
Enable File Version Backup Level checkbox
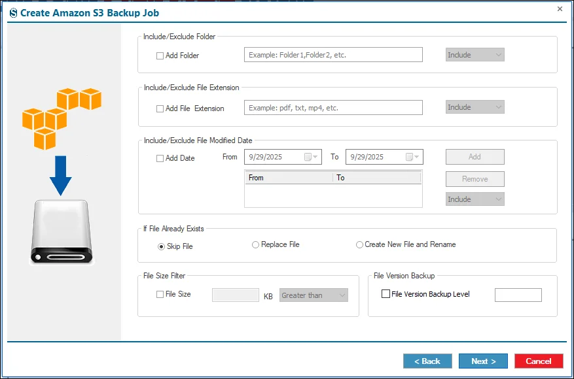pos(386,294)
